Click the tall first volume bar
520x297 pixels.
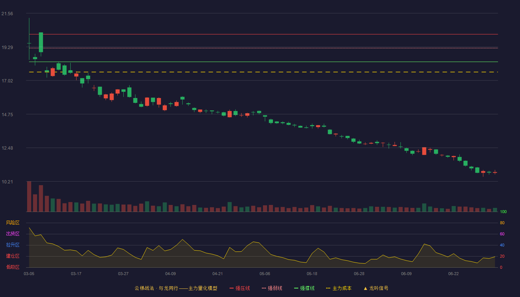(x=29, y=196)
